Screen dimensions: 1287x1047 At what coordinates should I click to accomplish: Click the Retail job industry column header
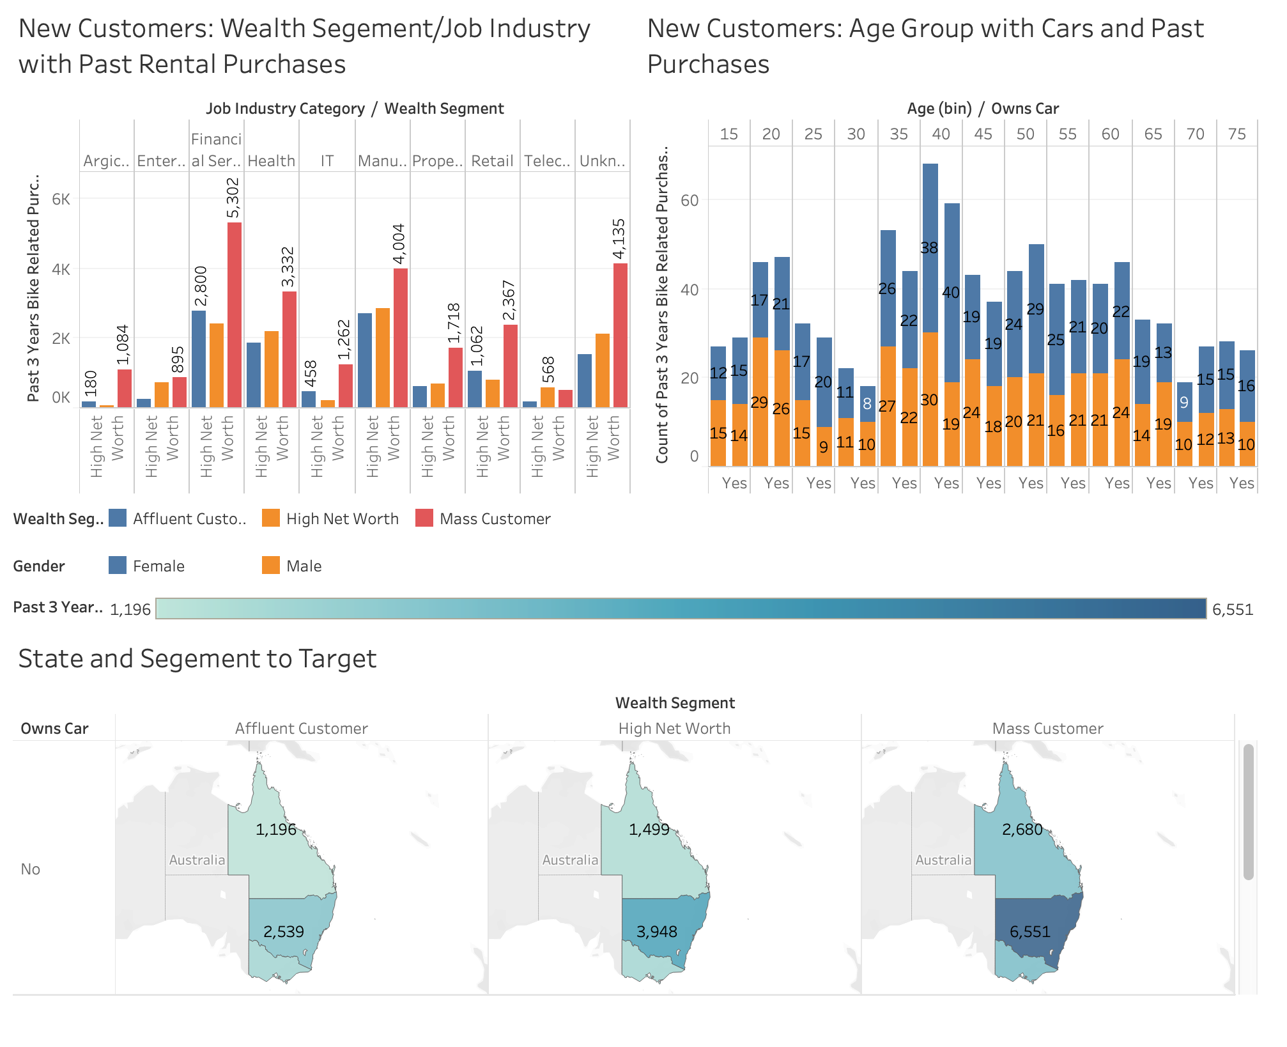coord(492,161)
